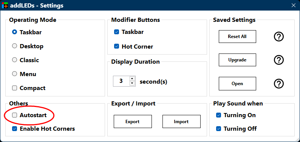
Task: Open help icon beside Open button
Action: (278, 84)
